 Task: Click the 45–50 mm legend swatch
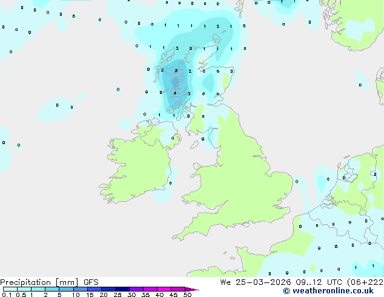pyautogui.click(x=178, y=289)
